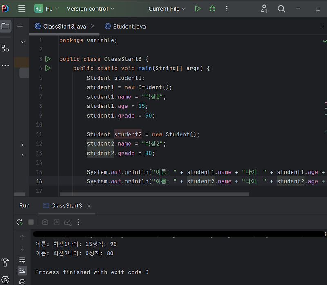Toggle scroll to end in console
The height and width of the screenshot is (285, 327).
click(22, 270)
